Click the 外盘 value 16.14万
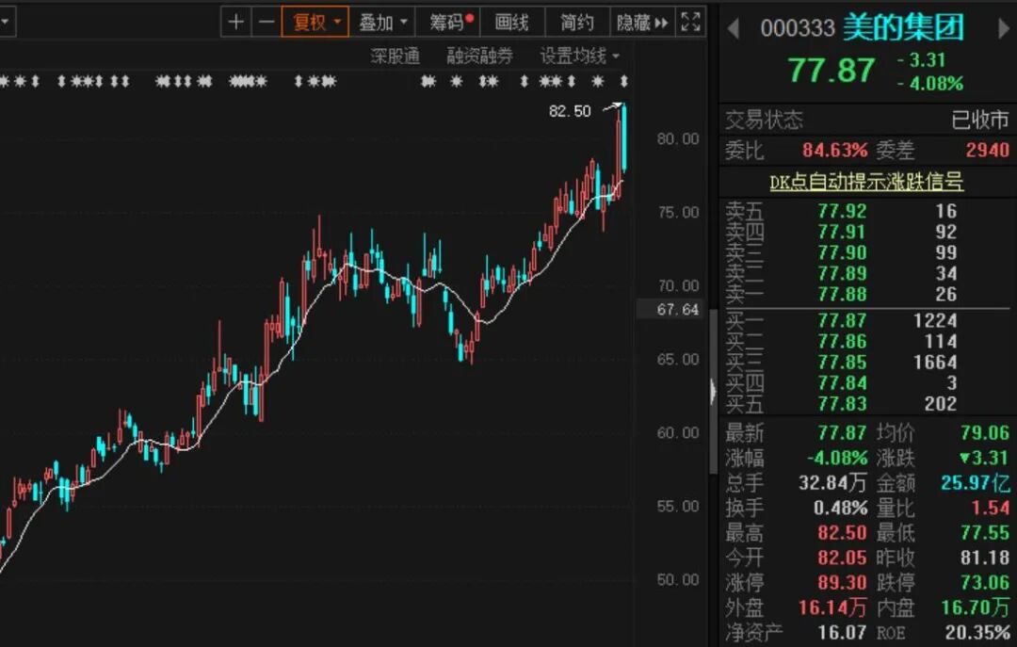 (x=832, y=607)
